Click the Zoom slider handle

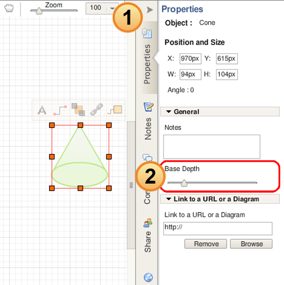[39, 11]
